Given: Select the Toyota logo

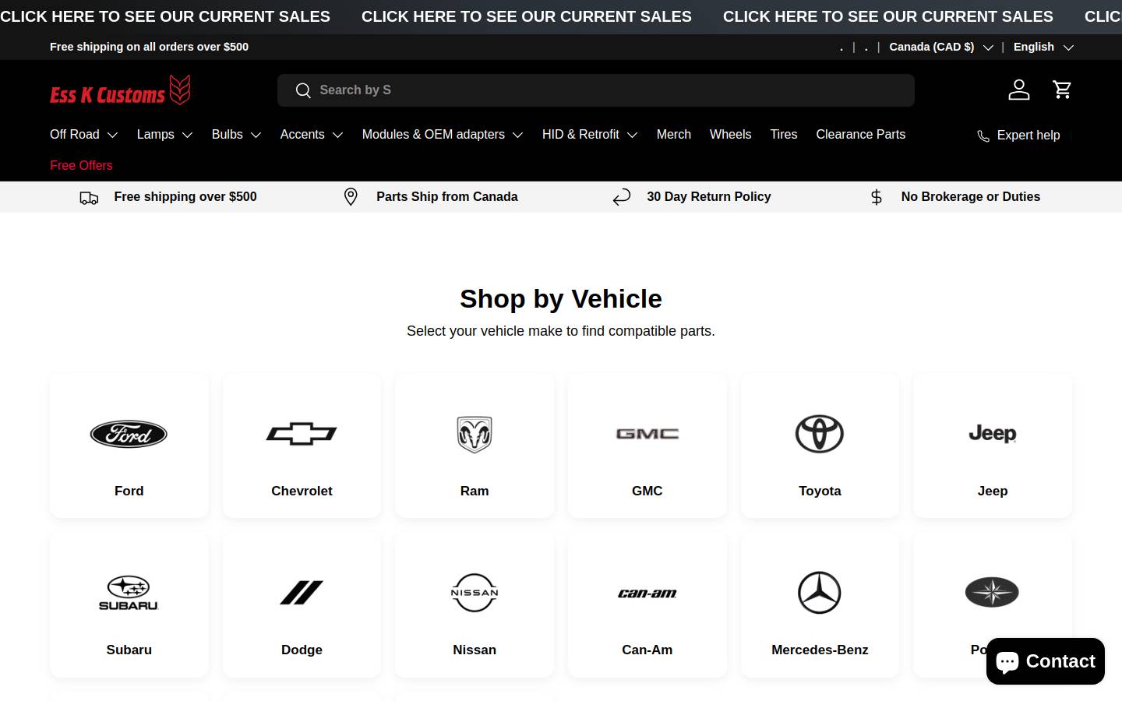Looking at the screenshot, I should tap(820, 434).
